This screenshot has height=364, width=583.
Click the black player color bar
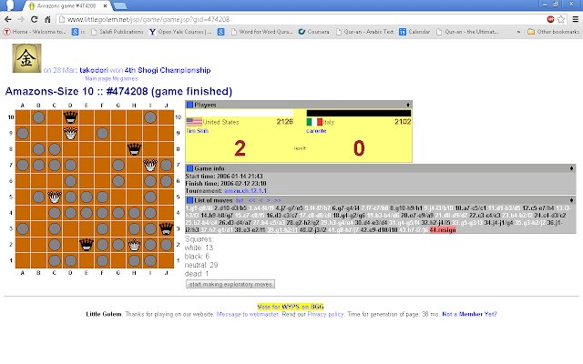(x=359, y=113)
